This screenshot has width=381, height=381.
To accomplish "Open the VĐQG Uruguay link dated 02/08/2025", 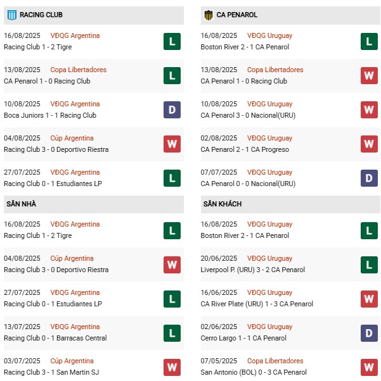I will click(x=269, y=138).
